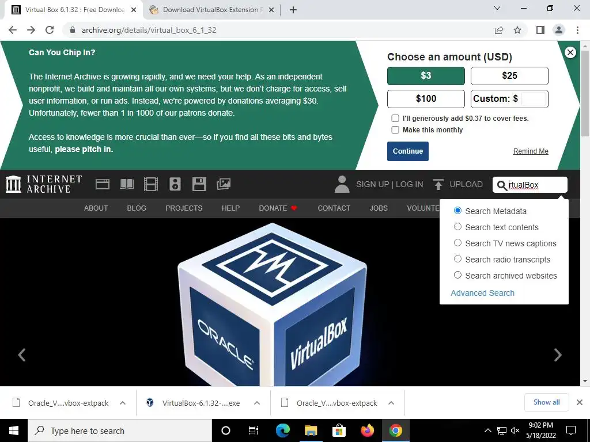The width and height of the screenshot is (590, 442).
Task: Show next carousel image
Action: coord(558,355)
